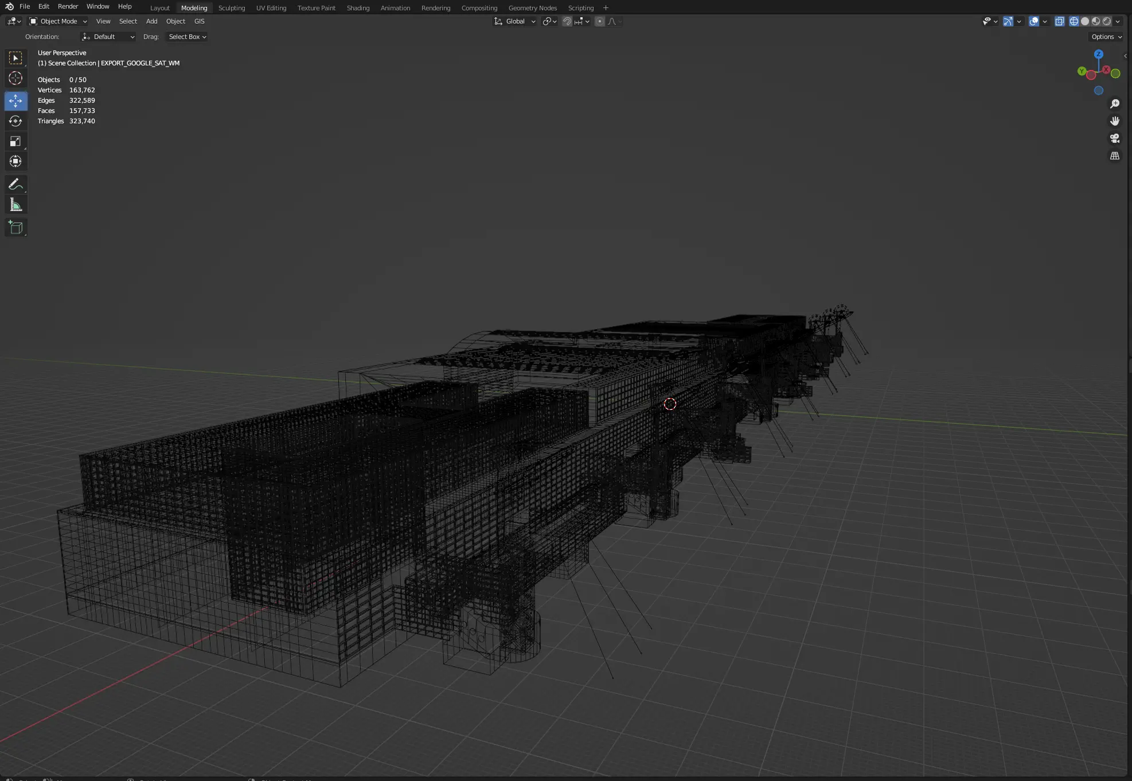
Task: Open the Render menu
Action: point(68,6)
